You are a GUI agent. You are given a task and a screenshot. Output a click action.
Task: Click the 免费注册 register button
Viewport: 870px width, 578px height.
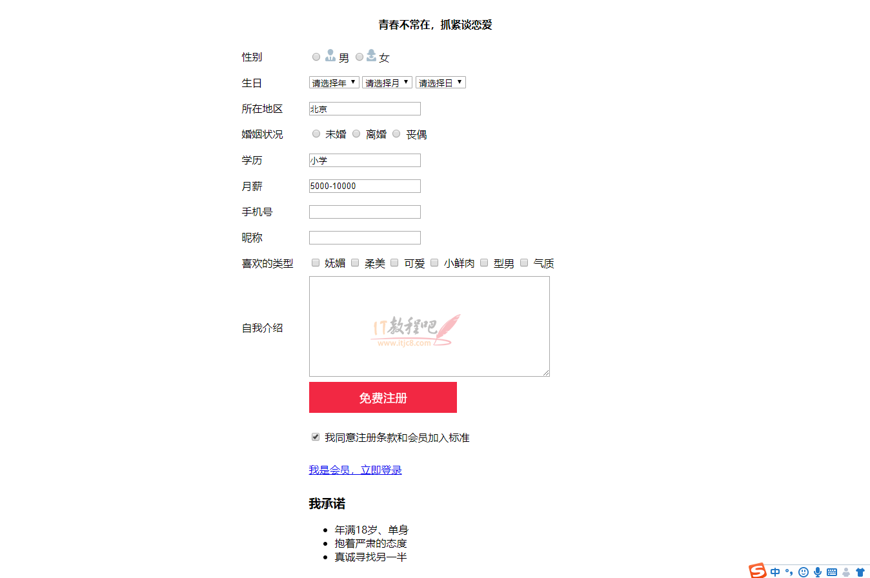(383, 397)
